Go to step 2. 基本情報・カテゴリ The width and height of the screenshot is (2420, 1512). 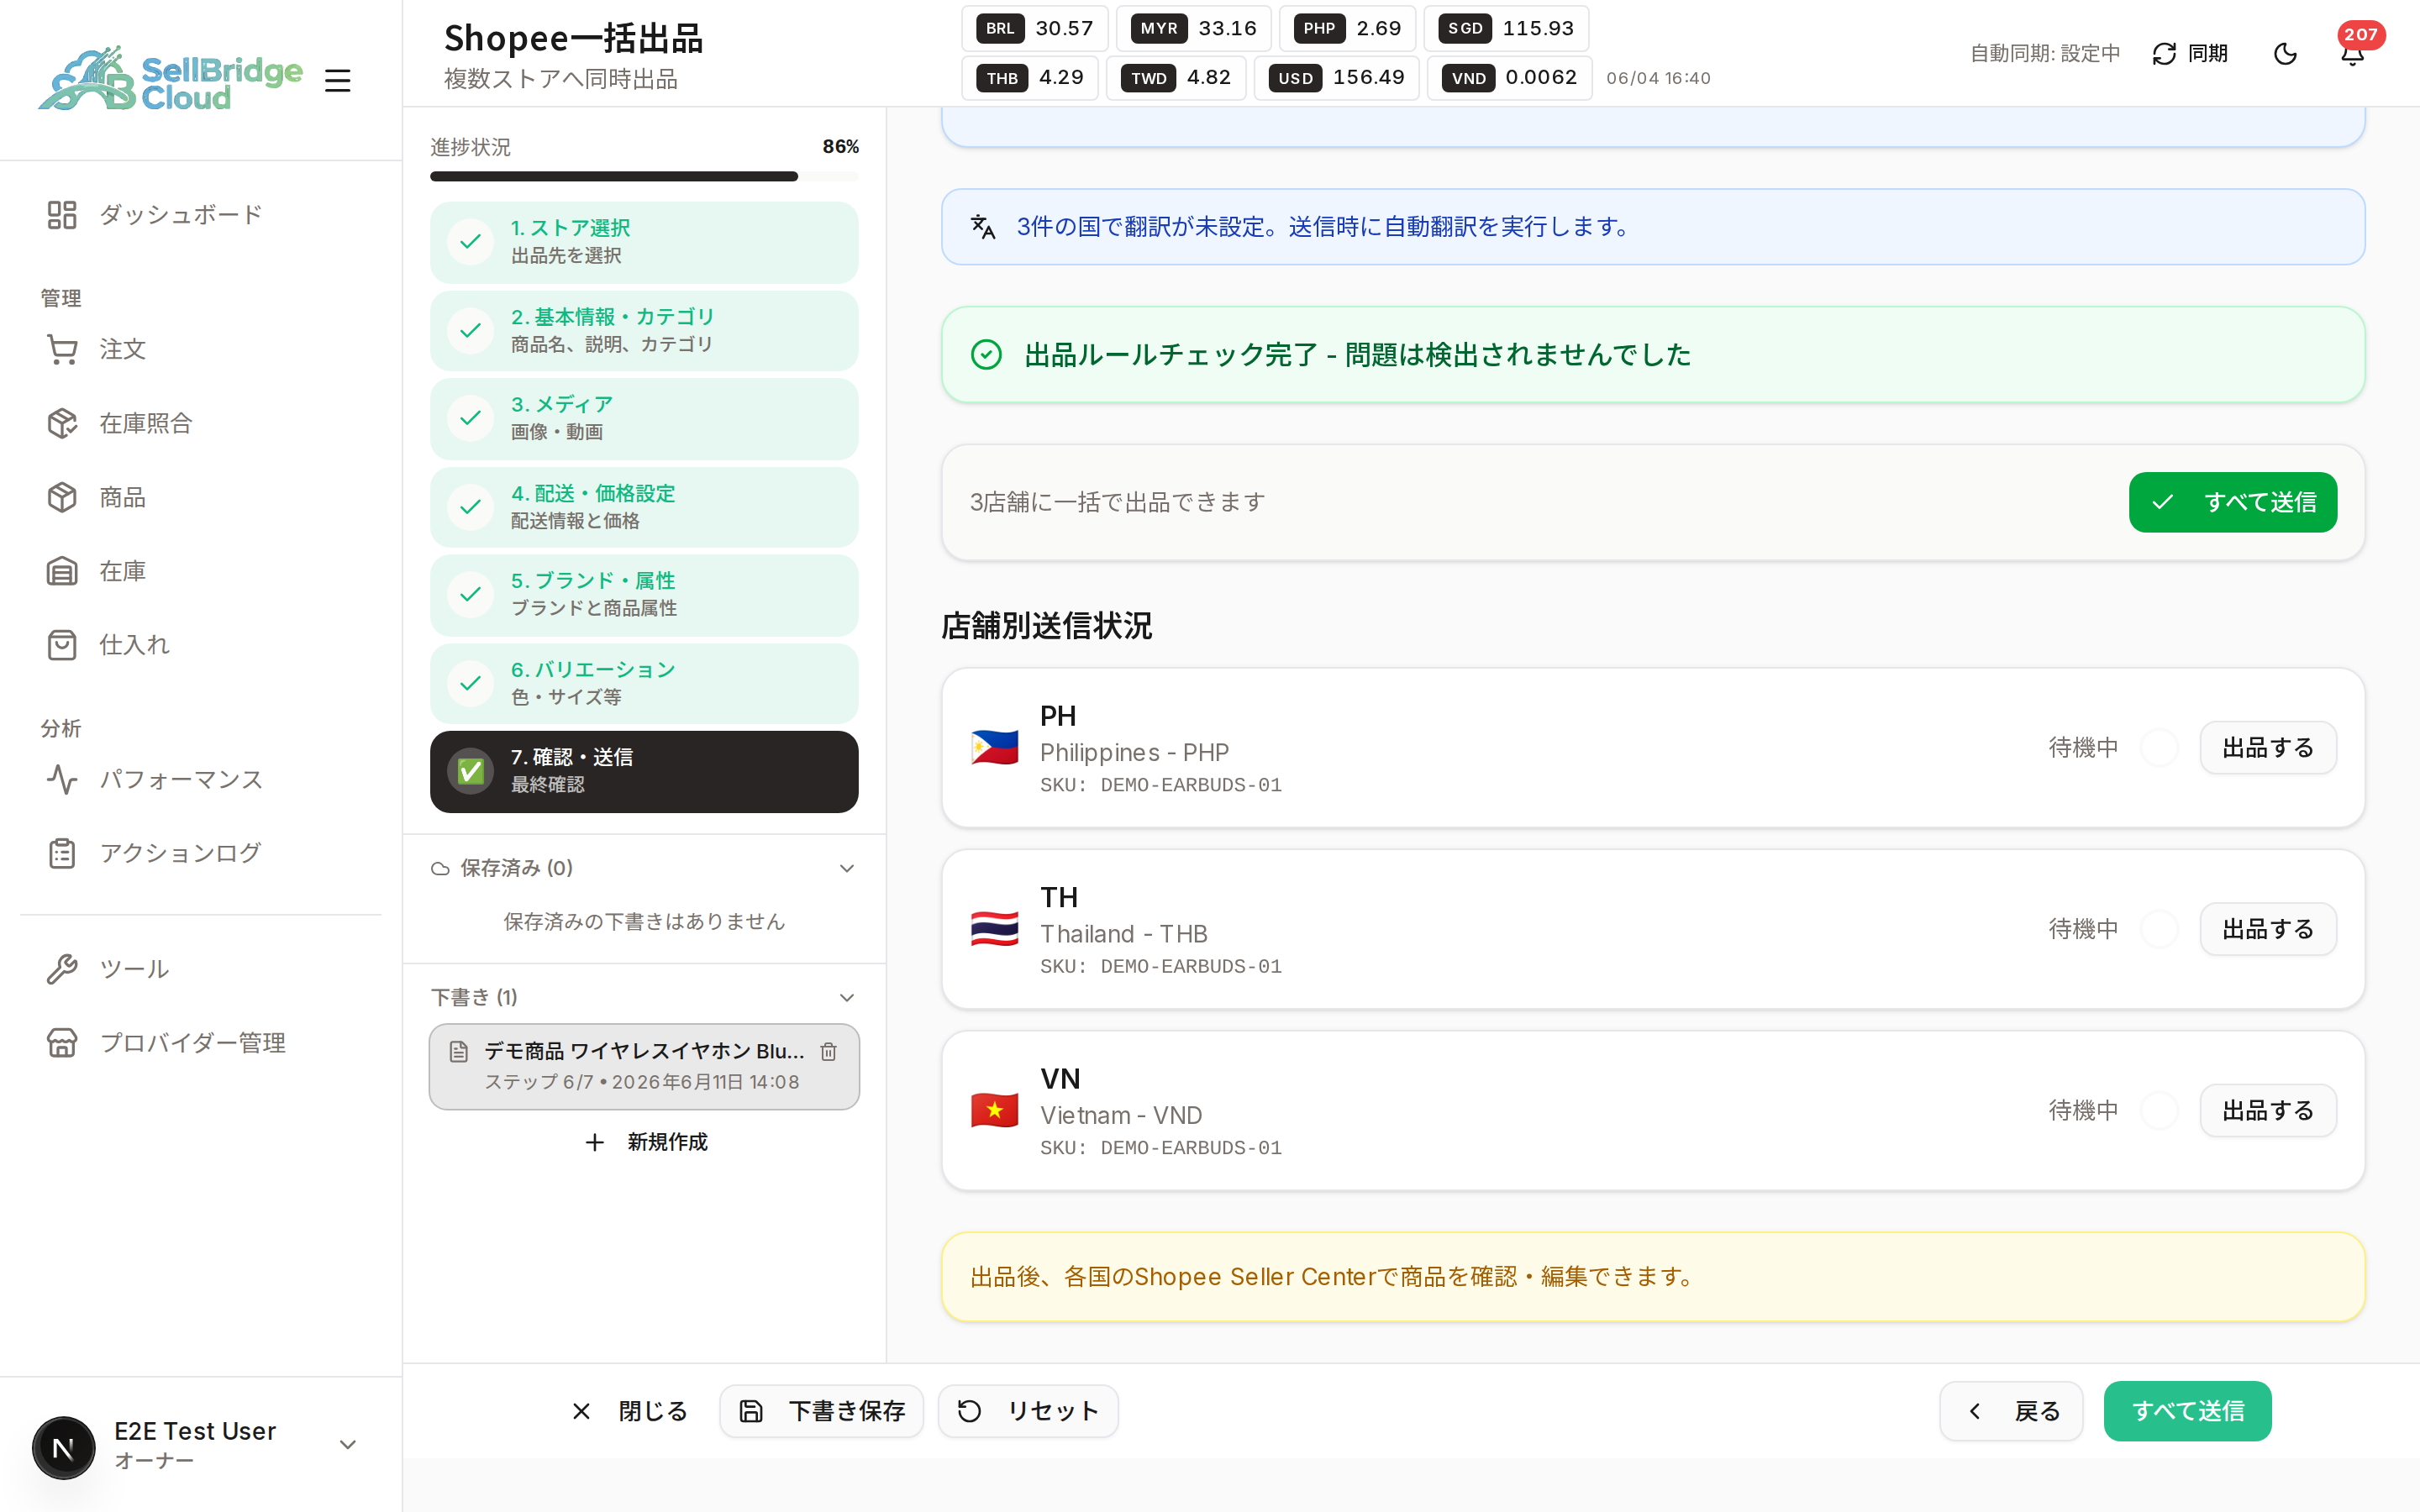(x=644, y=330)
